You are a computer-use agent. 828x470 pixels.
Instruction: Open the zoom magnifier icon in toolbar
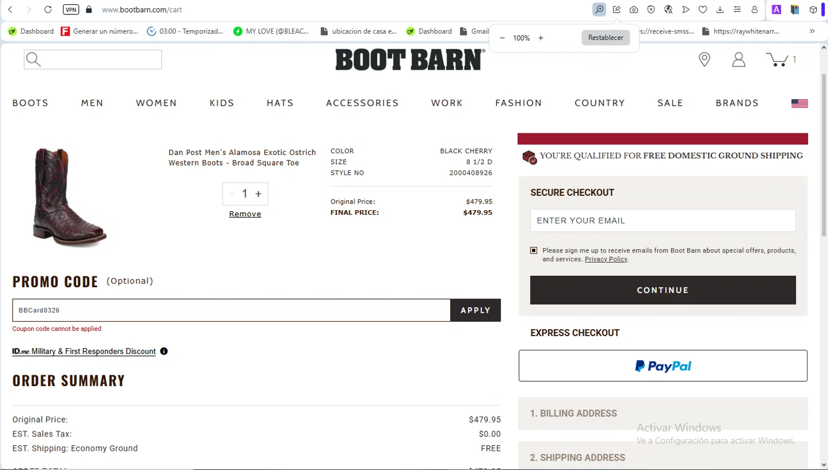click(599, 9)
